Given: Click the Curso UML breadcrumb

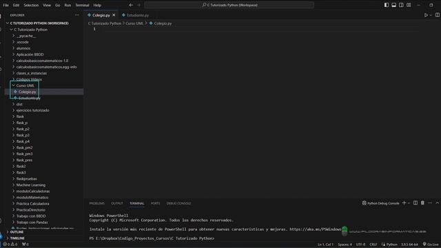Looking at the screenshot, I should [134, 23].
